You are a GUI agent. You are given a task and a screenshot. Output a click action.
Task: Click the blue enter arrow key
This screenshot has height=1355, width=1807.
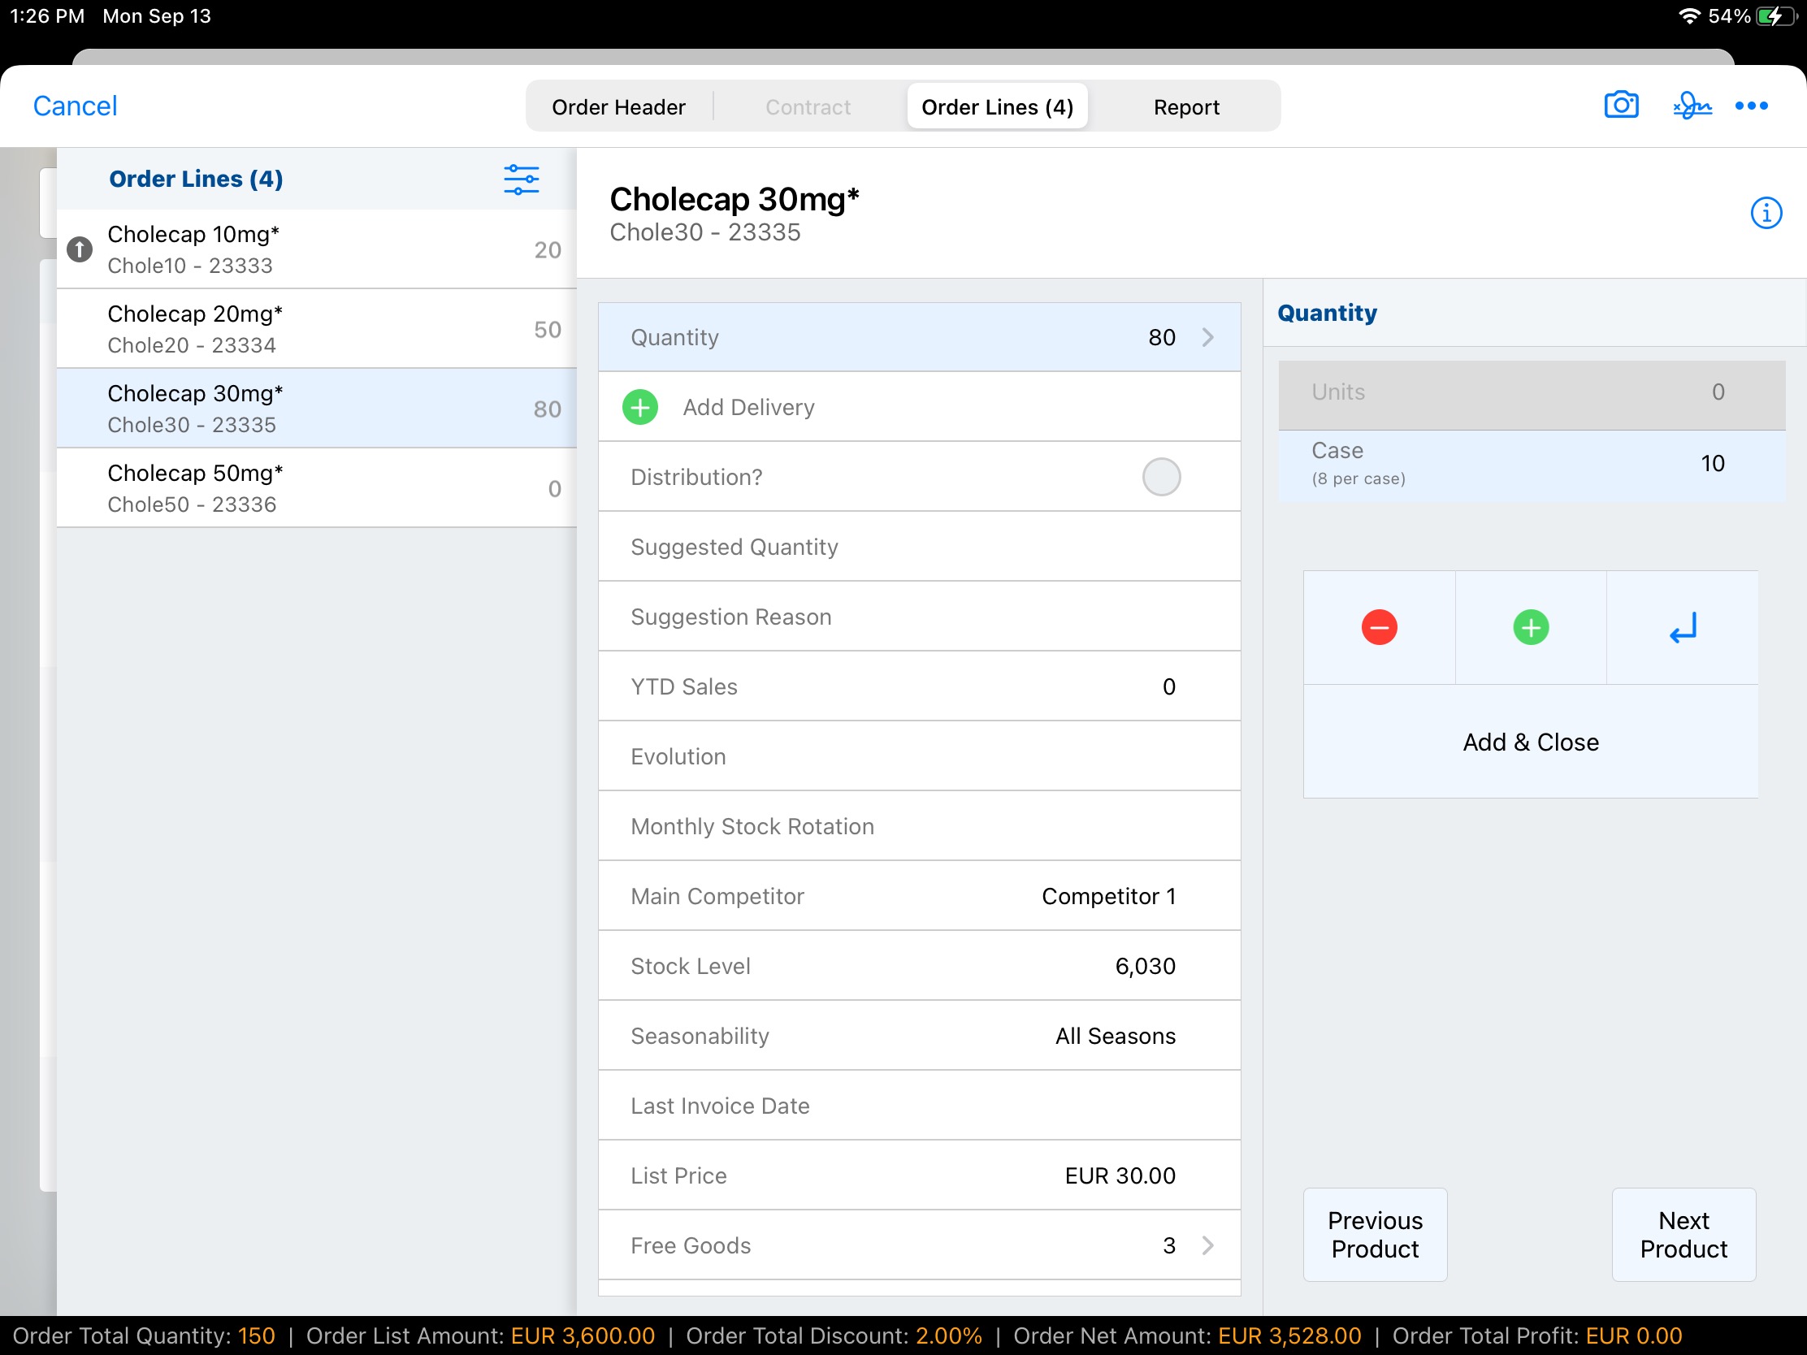click(1682, 627)
